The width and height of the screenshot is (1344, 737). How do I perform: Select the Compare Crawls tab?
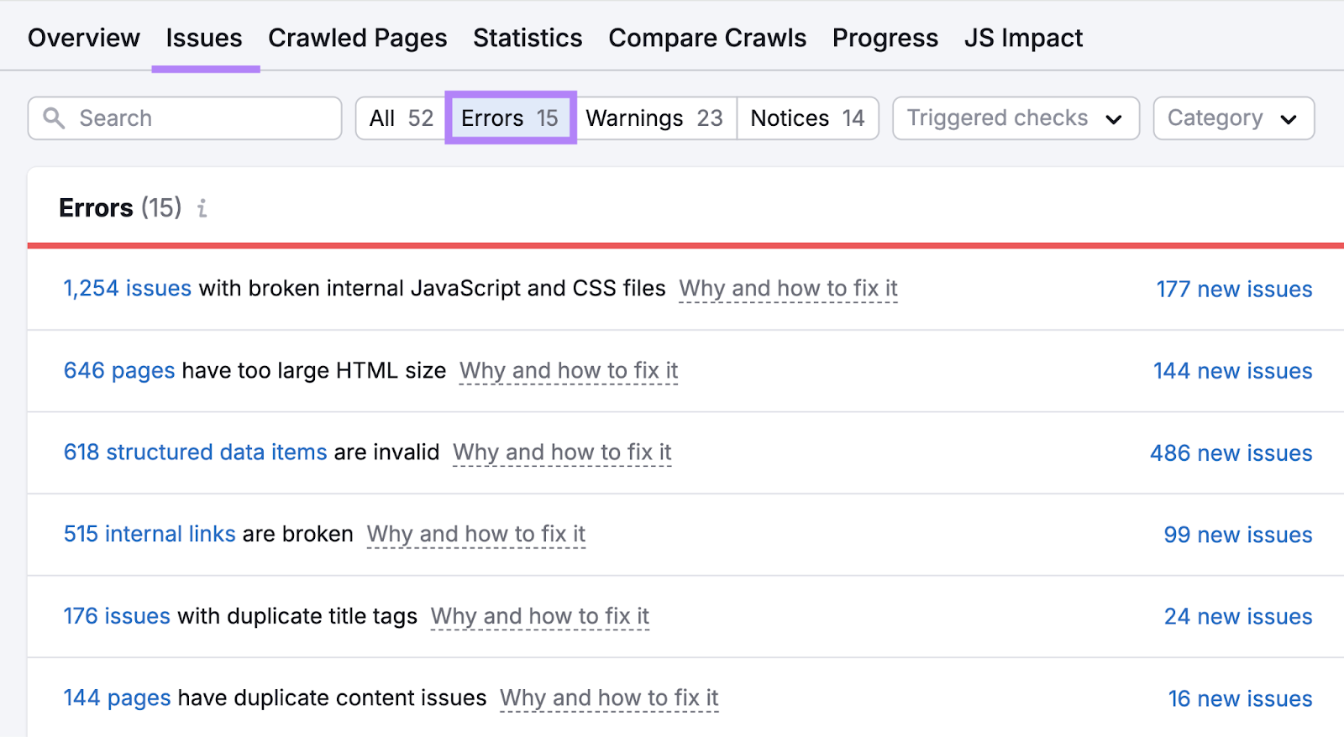[707, 38]
